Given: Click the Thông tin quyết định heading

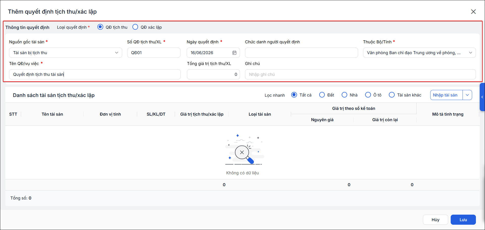Looking at the screenshot, I should (28, 27).
